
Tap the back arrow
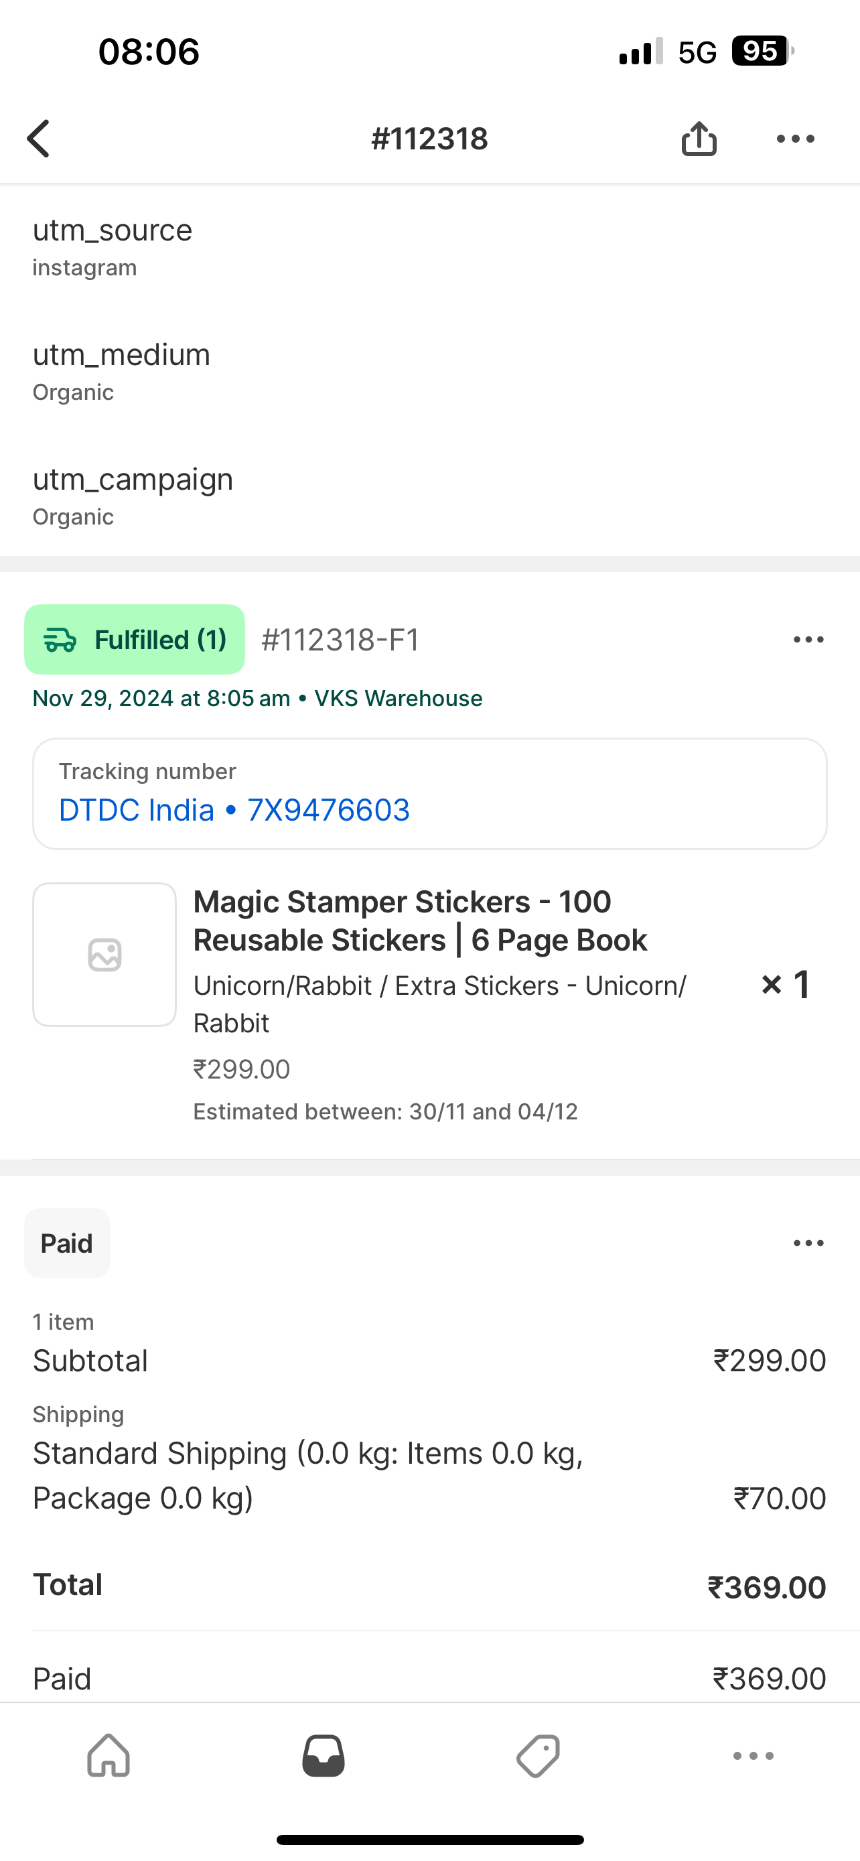click(39, 139)
